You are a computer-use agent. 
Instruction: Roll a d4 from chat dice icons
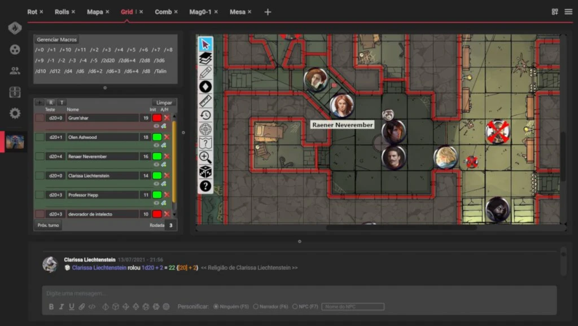click(106, 306)
